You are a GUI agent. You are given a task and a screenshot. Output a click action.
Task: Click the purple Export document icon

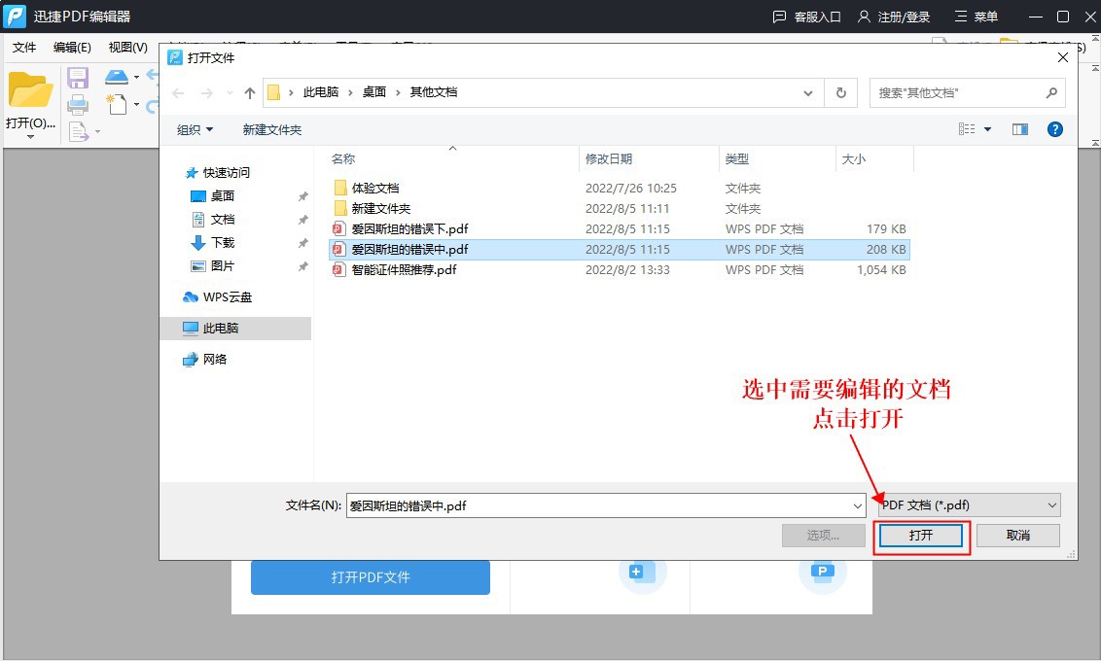(78, 131)
